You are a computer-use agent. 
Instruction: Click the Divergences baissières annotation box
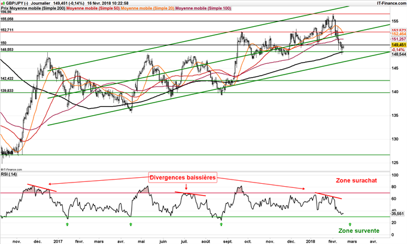pos(183,178)
